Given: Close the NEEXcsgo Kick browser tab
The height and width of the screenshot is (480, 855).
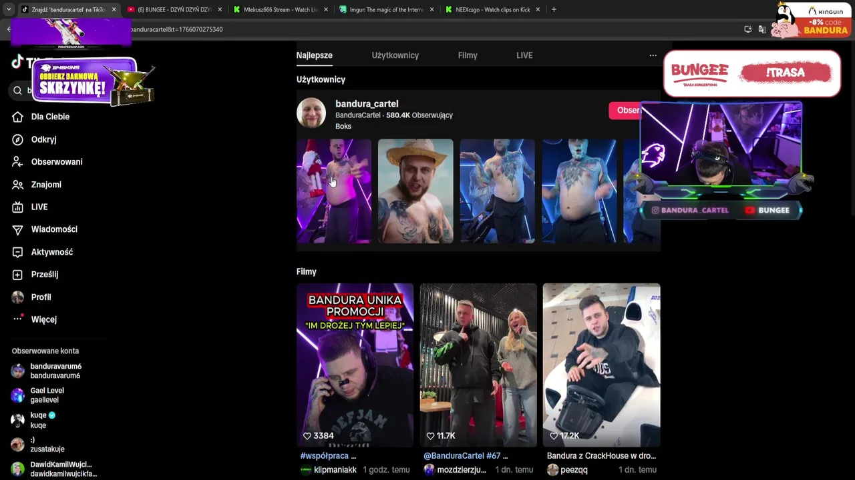Looking at the screenshot, I should coord(538,9).
